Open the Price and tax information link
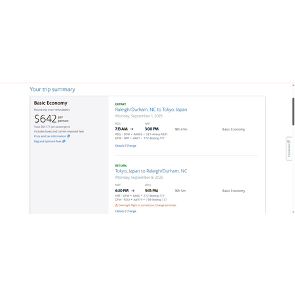 pyautogui.click(x=50, y=136)
